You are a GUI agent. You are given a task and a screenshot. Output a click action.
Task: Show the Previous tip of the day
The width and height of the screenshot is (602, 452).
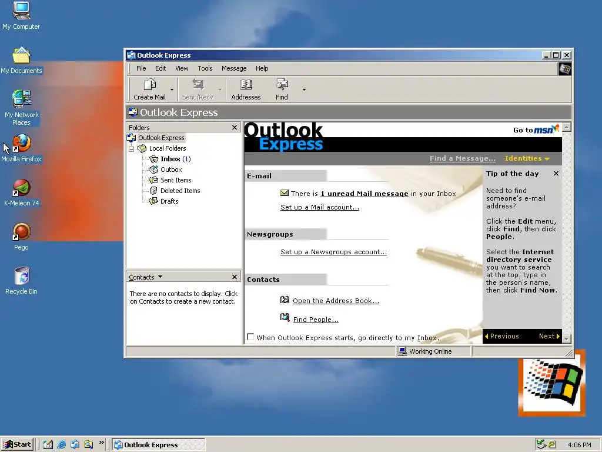pyautogui.click(x=502, y=336)
